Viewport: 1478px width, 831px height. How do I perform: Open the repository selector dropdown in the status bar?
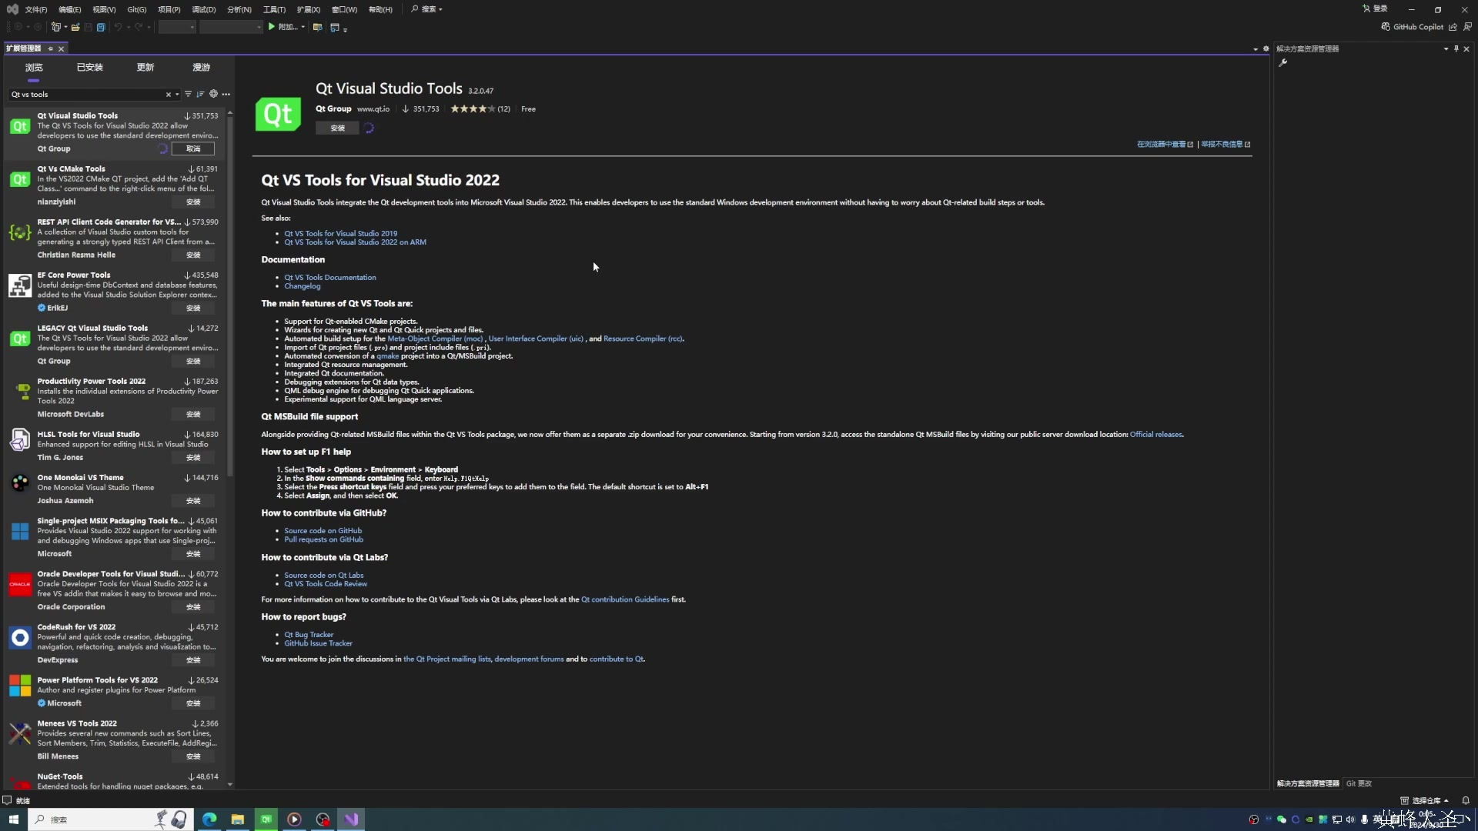1425,800
